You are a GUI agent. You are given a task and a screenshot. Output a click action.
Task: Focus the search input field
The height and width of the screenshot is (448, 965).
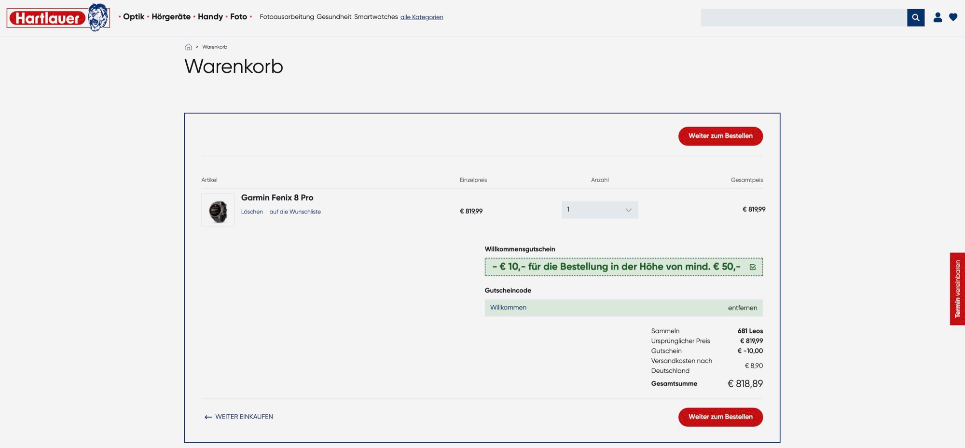[x=804, y=17]
